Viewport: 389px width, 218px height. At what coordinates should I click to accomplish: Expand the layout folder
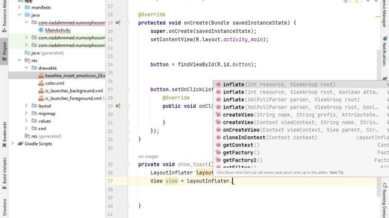(x=26, y=106)
